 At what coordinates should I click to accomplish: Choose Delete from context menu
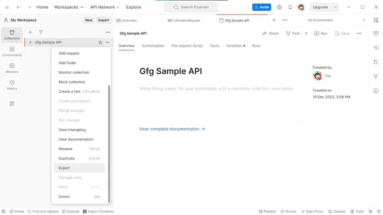click(x=79, y=197)
